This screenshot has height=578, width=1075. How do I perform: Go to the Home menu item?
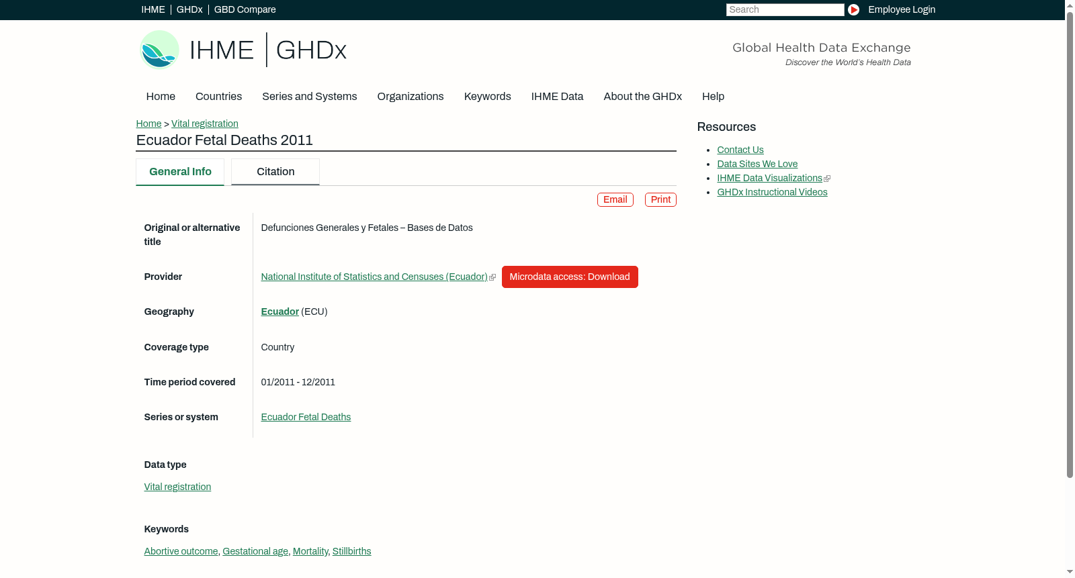pos(161,96)
